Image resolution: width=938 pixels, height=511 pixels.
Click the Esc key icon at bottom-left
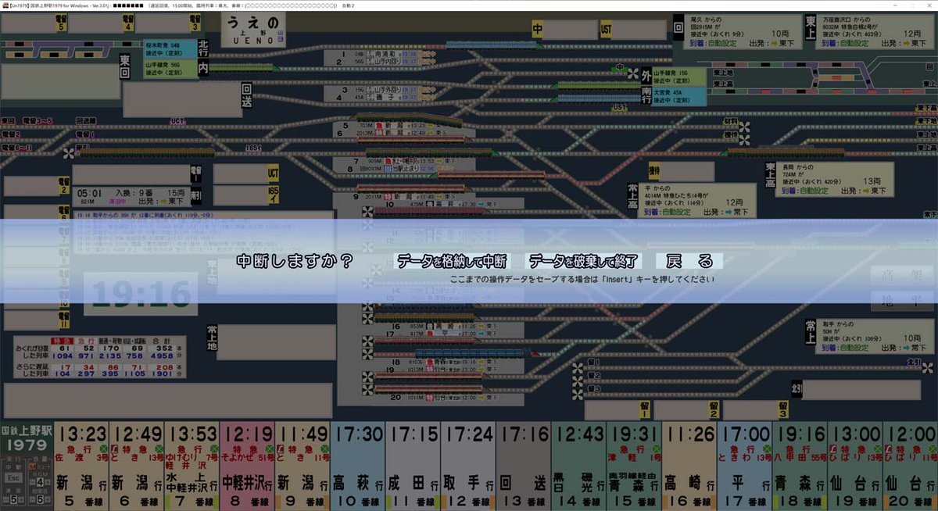click(13, 477)
